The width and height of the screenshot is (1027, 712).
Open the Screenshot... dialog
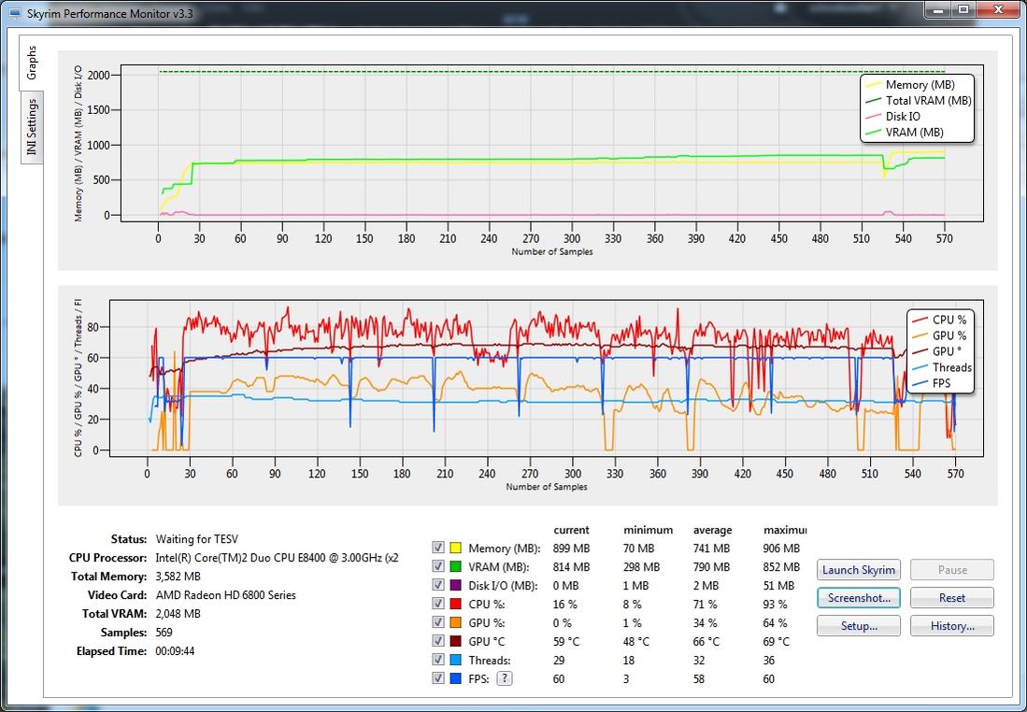[859, 598]
